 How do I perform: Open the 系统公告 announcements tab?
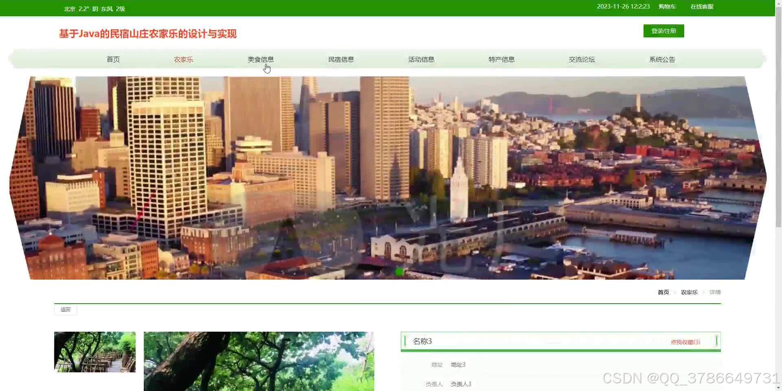click(x=662, y=59)
